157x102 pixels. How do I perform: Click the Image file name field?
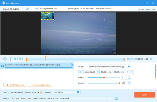point(107,66)
